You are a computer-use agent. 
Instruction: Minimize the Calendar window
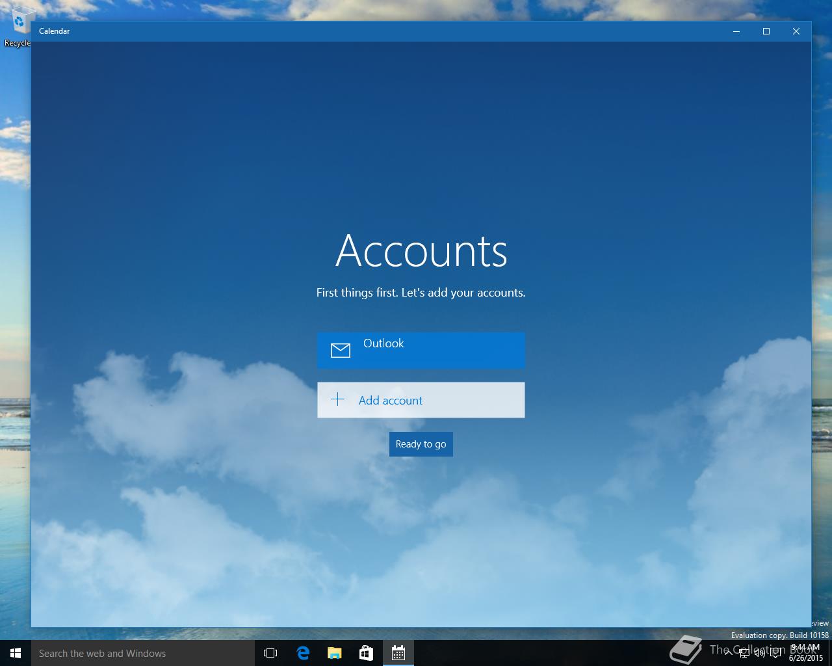pos(736,31)
